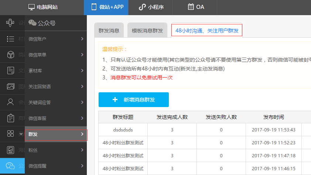This screenshot has height=175, width=311.
Task: Expand the 微信客服 menu chevron
Action: (x=82, y=118)
